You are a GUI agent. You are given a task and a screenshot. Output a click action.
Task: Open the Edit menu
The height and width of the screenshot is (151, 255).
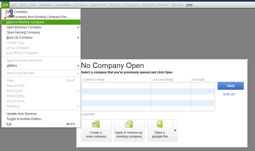click(14, 5)
